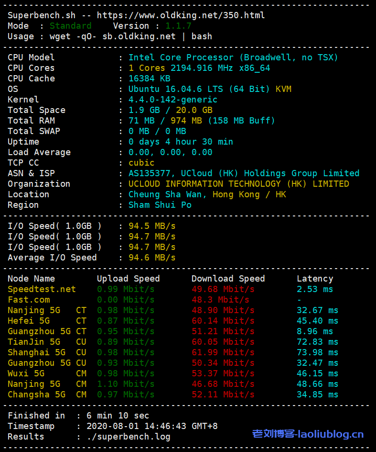Click Guangzhou 5G CT latency 8.96 ms

[314, 331]
